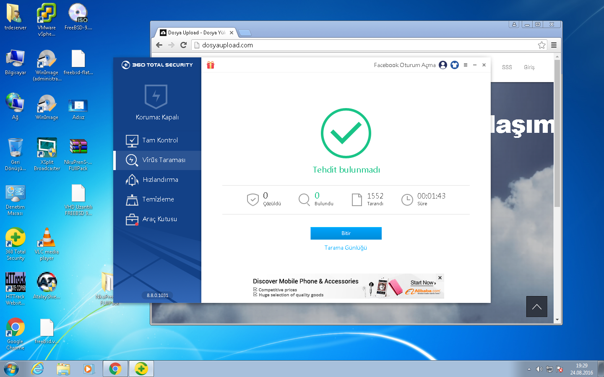604x377 pixels.
Task: Click the version number 8.8.0.1031
Action: pos(158,295)
